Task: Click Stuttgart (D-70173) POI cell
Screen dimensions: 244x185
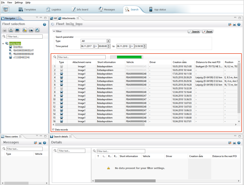Action: 209,67
